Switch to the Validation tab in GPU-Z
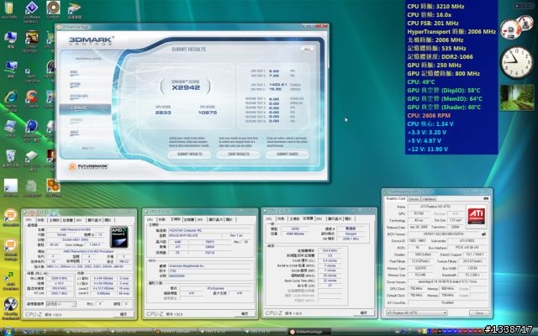The height and width of the screenshot is (336, 538). click(429, 199)
